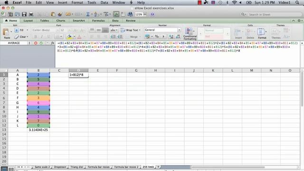The width and height of the screenshot is (304, 171).
Task: Select row 15 header
Action: 4,139
